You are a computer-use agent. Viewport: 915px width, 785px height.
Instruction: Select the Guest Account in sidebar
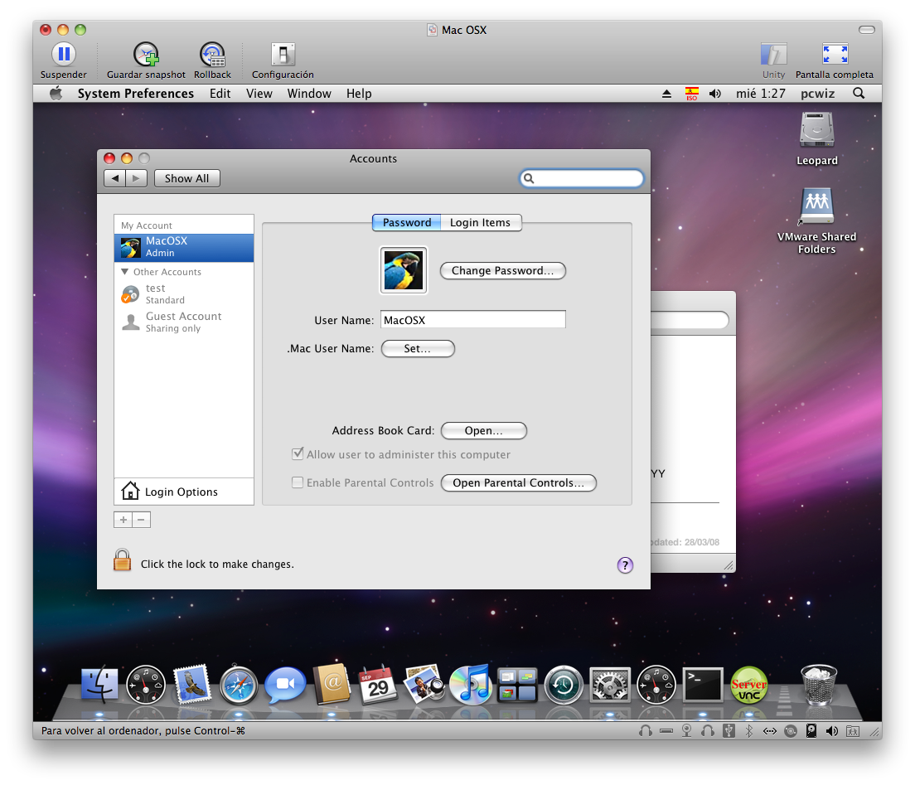click(183, 322)
